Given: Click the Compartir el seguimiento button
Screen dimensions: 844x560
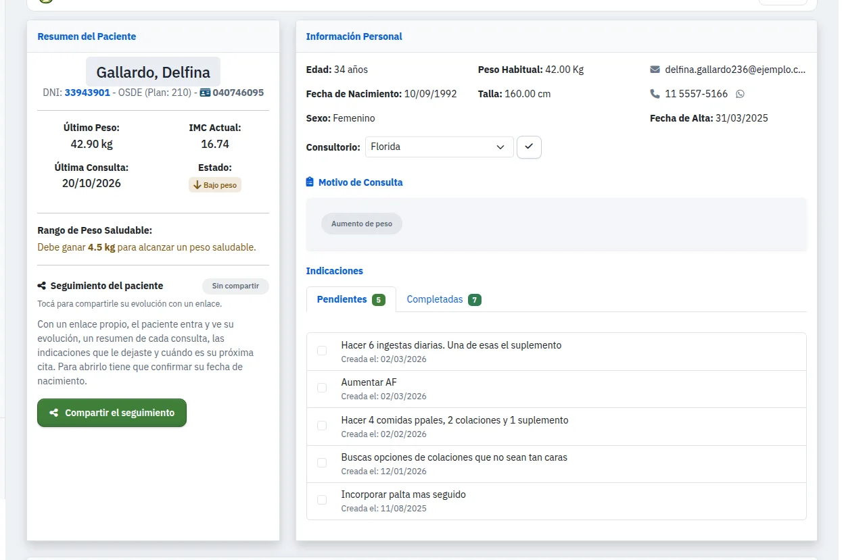Looking at the screenshot, I should (112, 413).
